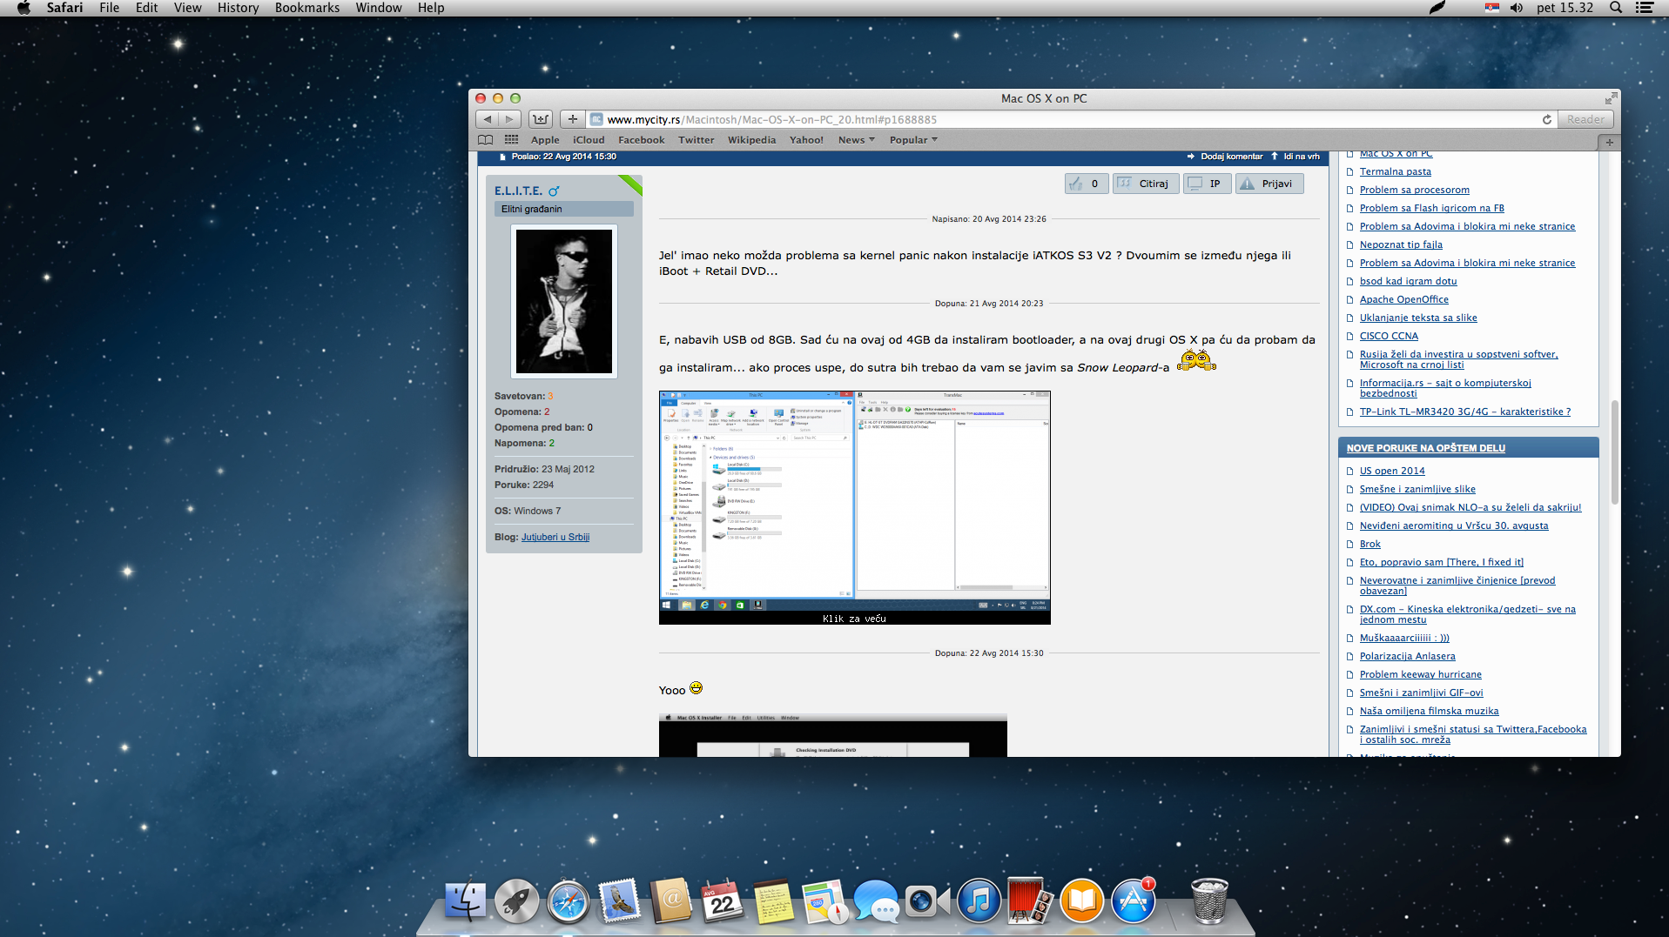This screenshot has width=1669, height=937.
Task: Open the Mac OS X Installer screenshot thumbnail
Action: click(832, 735)
